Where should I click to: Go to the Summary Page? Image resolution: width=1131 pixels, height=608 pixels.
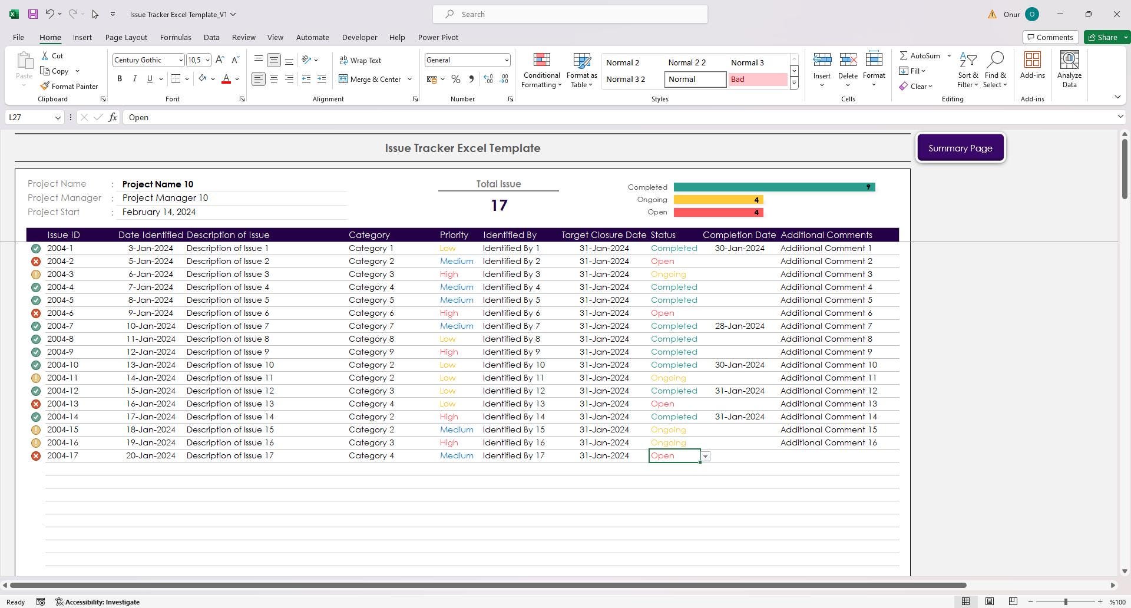click(x=960, y=148)
